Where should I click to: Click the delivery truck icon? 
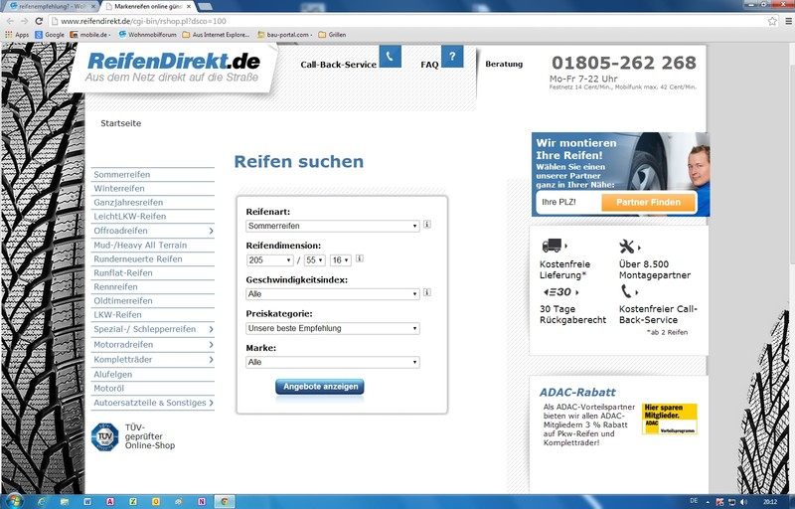553,246
